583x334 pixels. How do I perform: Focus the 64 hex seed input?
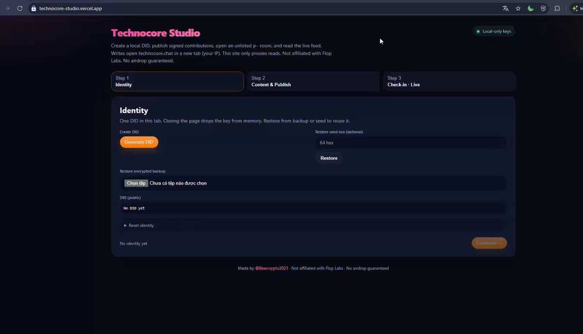[x=411, y=143]
